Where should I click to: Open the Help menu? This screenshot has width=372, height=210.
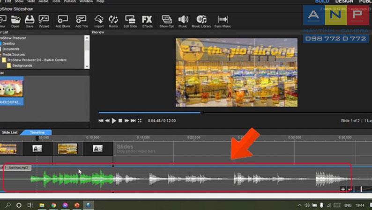tap(100, 1)
